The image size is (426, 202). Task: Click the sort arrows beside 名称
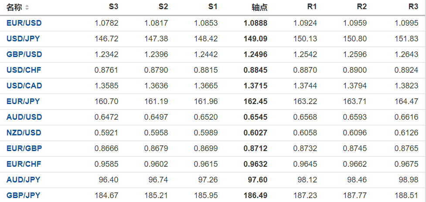click(x=27, y=7)
